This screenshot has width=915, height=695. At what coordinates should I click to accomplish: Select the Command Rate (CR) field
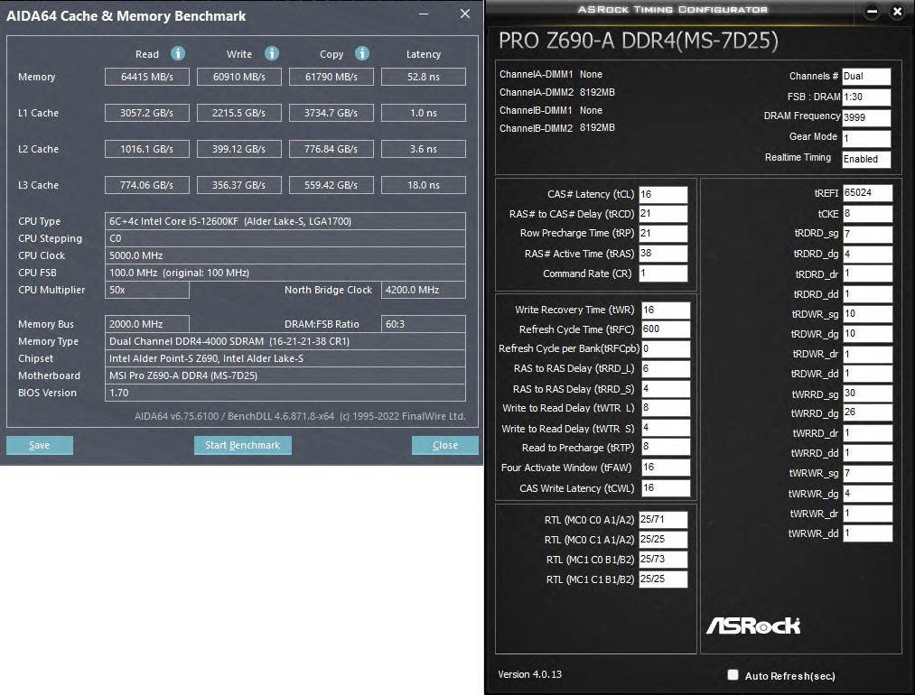point(664,273)
